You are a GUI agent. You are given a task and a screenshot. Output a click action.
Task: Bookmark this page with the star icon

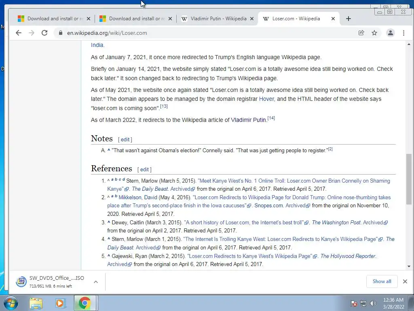tap(374, 33)
